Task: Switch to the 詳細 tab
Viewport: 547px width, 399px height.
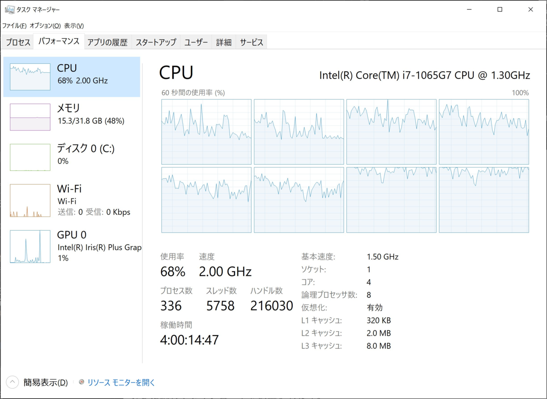Action: (x=224, y=42)
